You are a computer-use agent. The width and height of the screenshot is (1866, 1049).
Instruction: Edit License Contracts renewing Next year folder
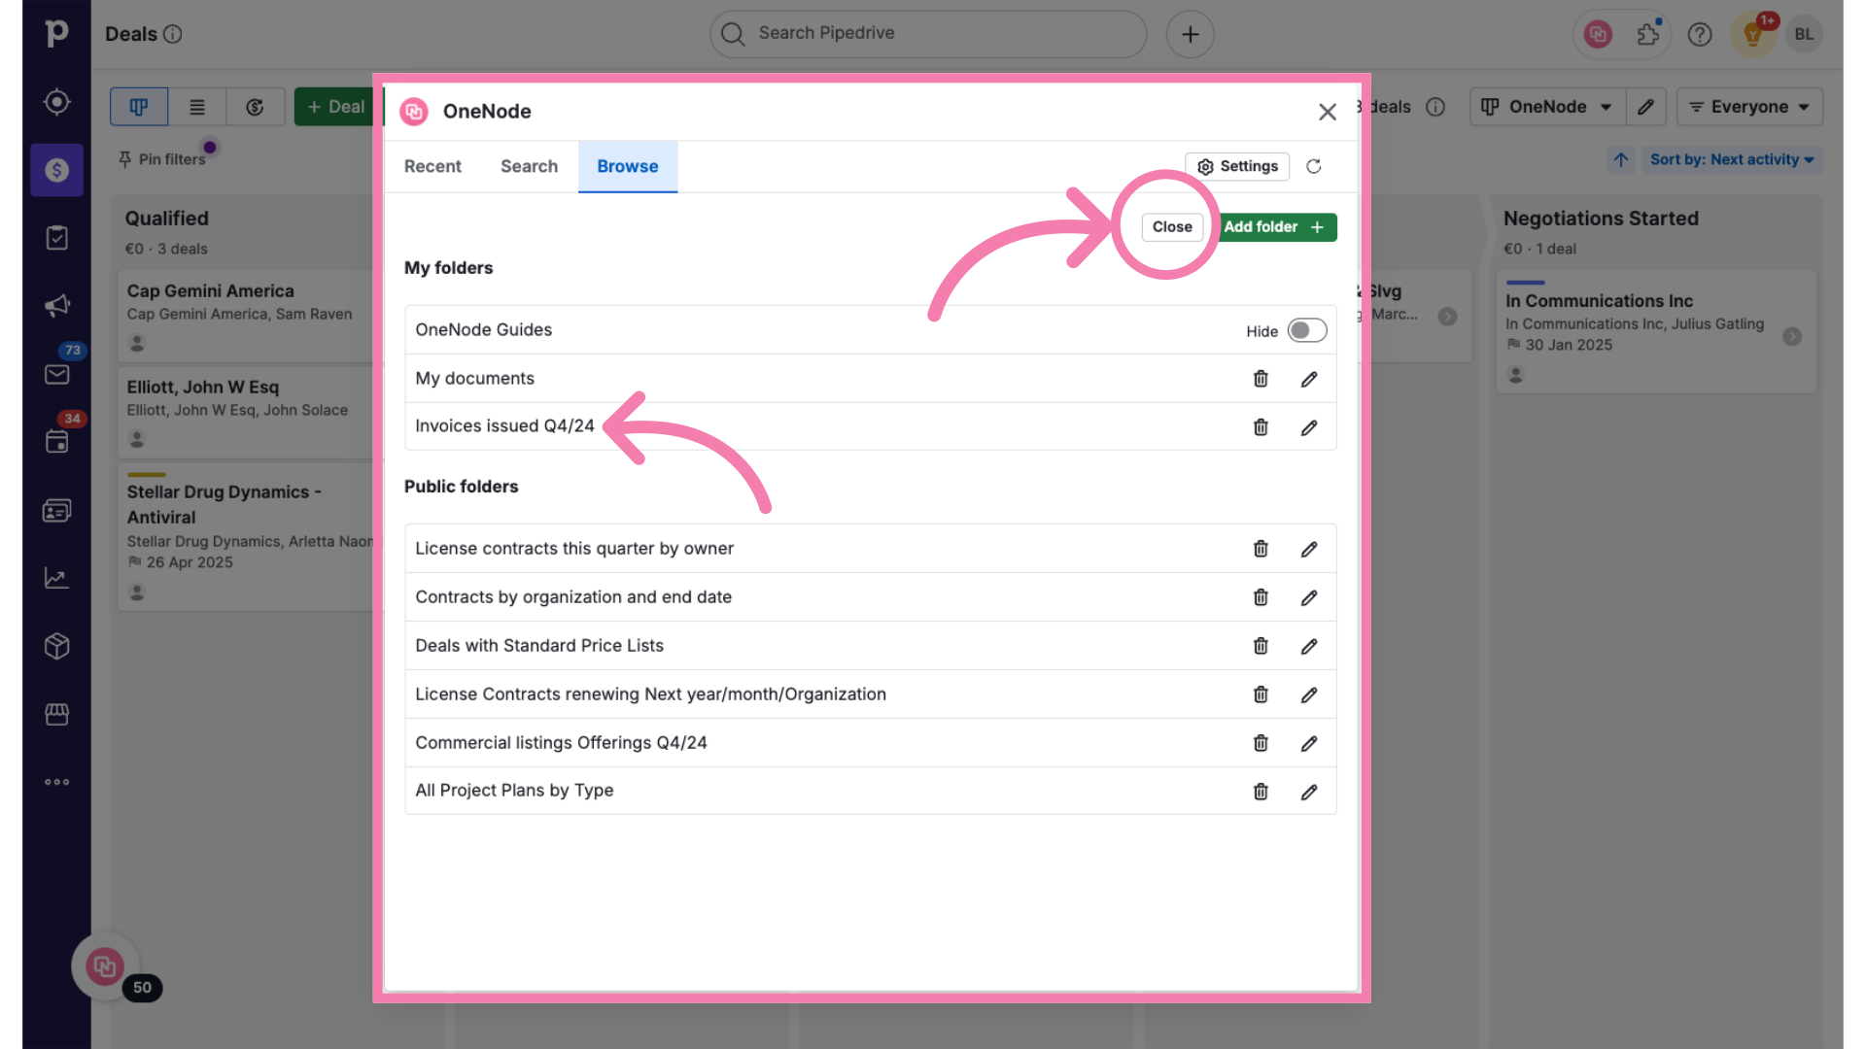pyautogui.click(x=1309, y=694)
